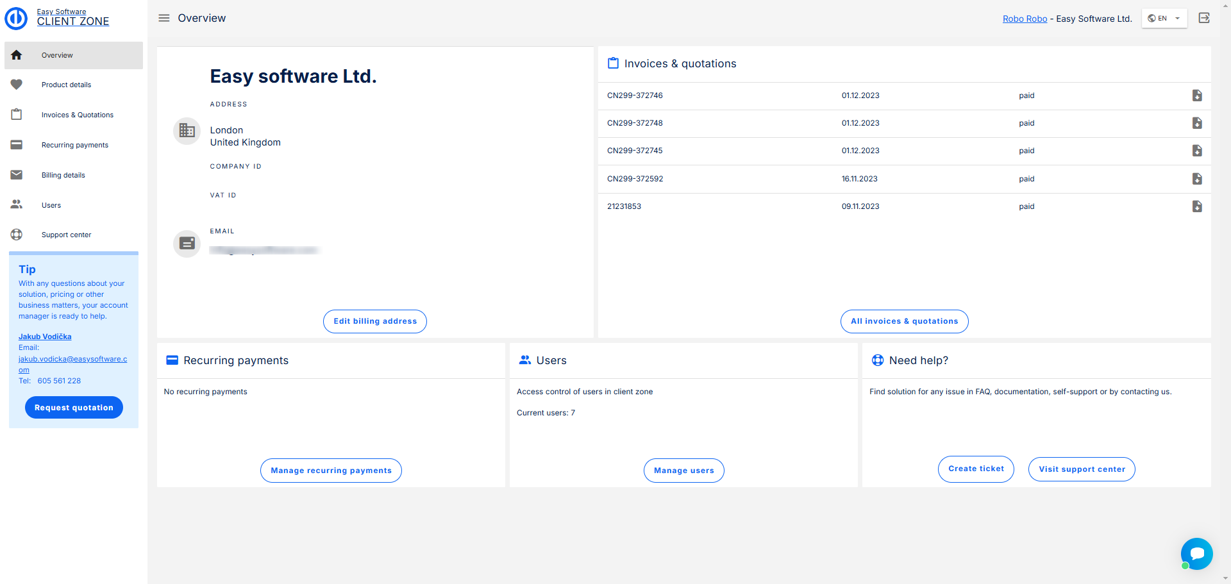
Task: Open the Robo Robo profile link
Action: [x=1025, y=19]
